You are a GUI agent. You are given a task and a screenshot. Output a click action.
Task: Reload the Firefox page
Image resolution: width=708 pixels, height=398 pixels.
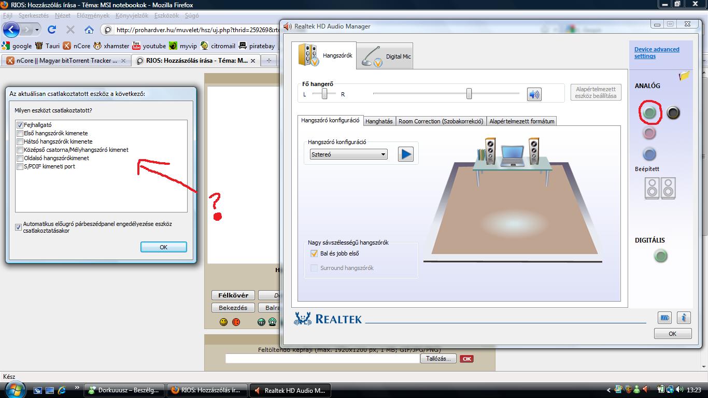tap(51, 30)
